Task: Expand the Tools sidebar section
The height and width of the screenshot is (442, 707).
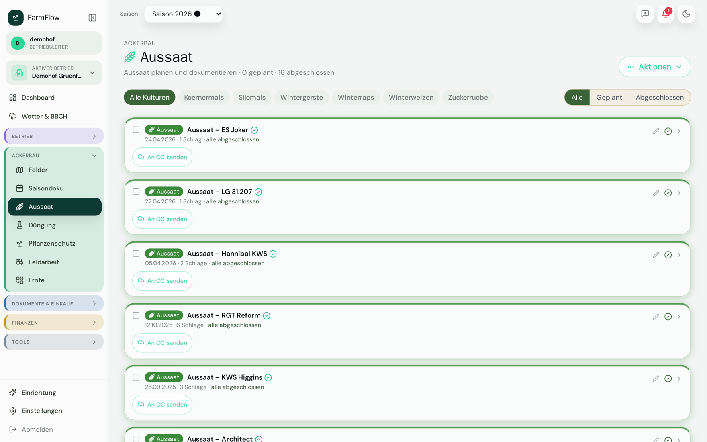Action: pyautogui.click(x=54, y=342)
